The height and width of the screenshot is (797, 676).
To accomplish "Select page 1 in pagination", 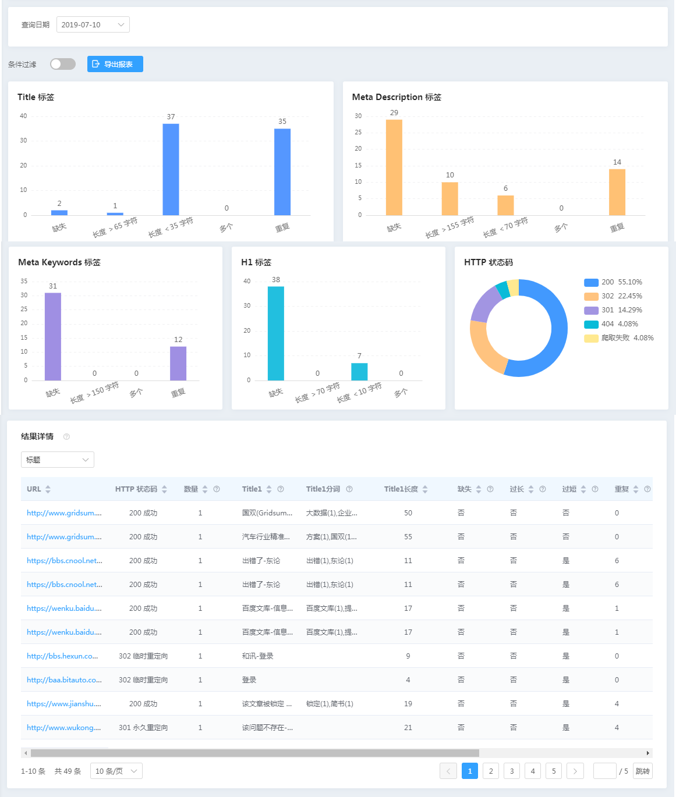I will click(x=470, y=771).
